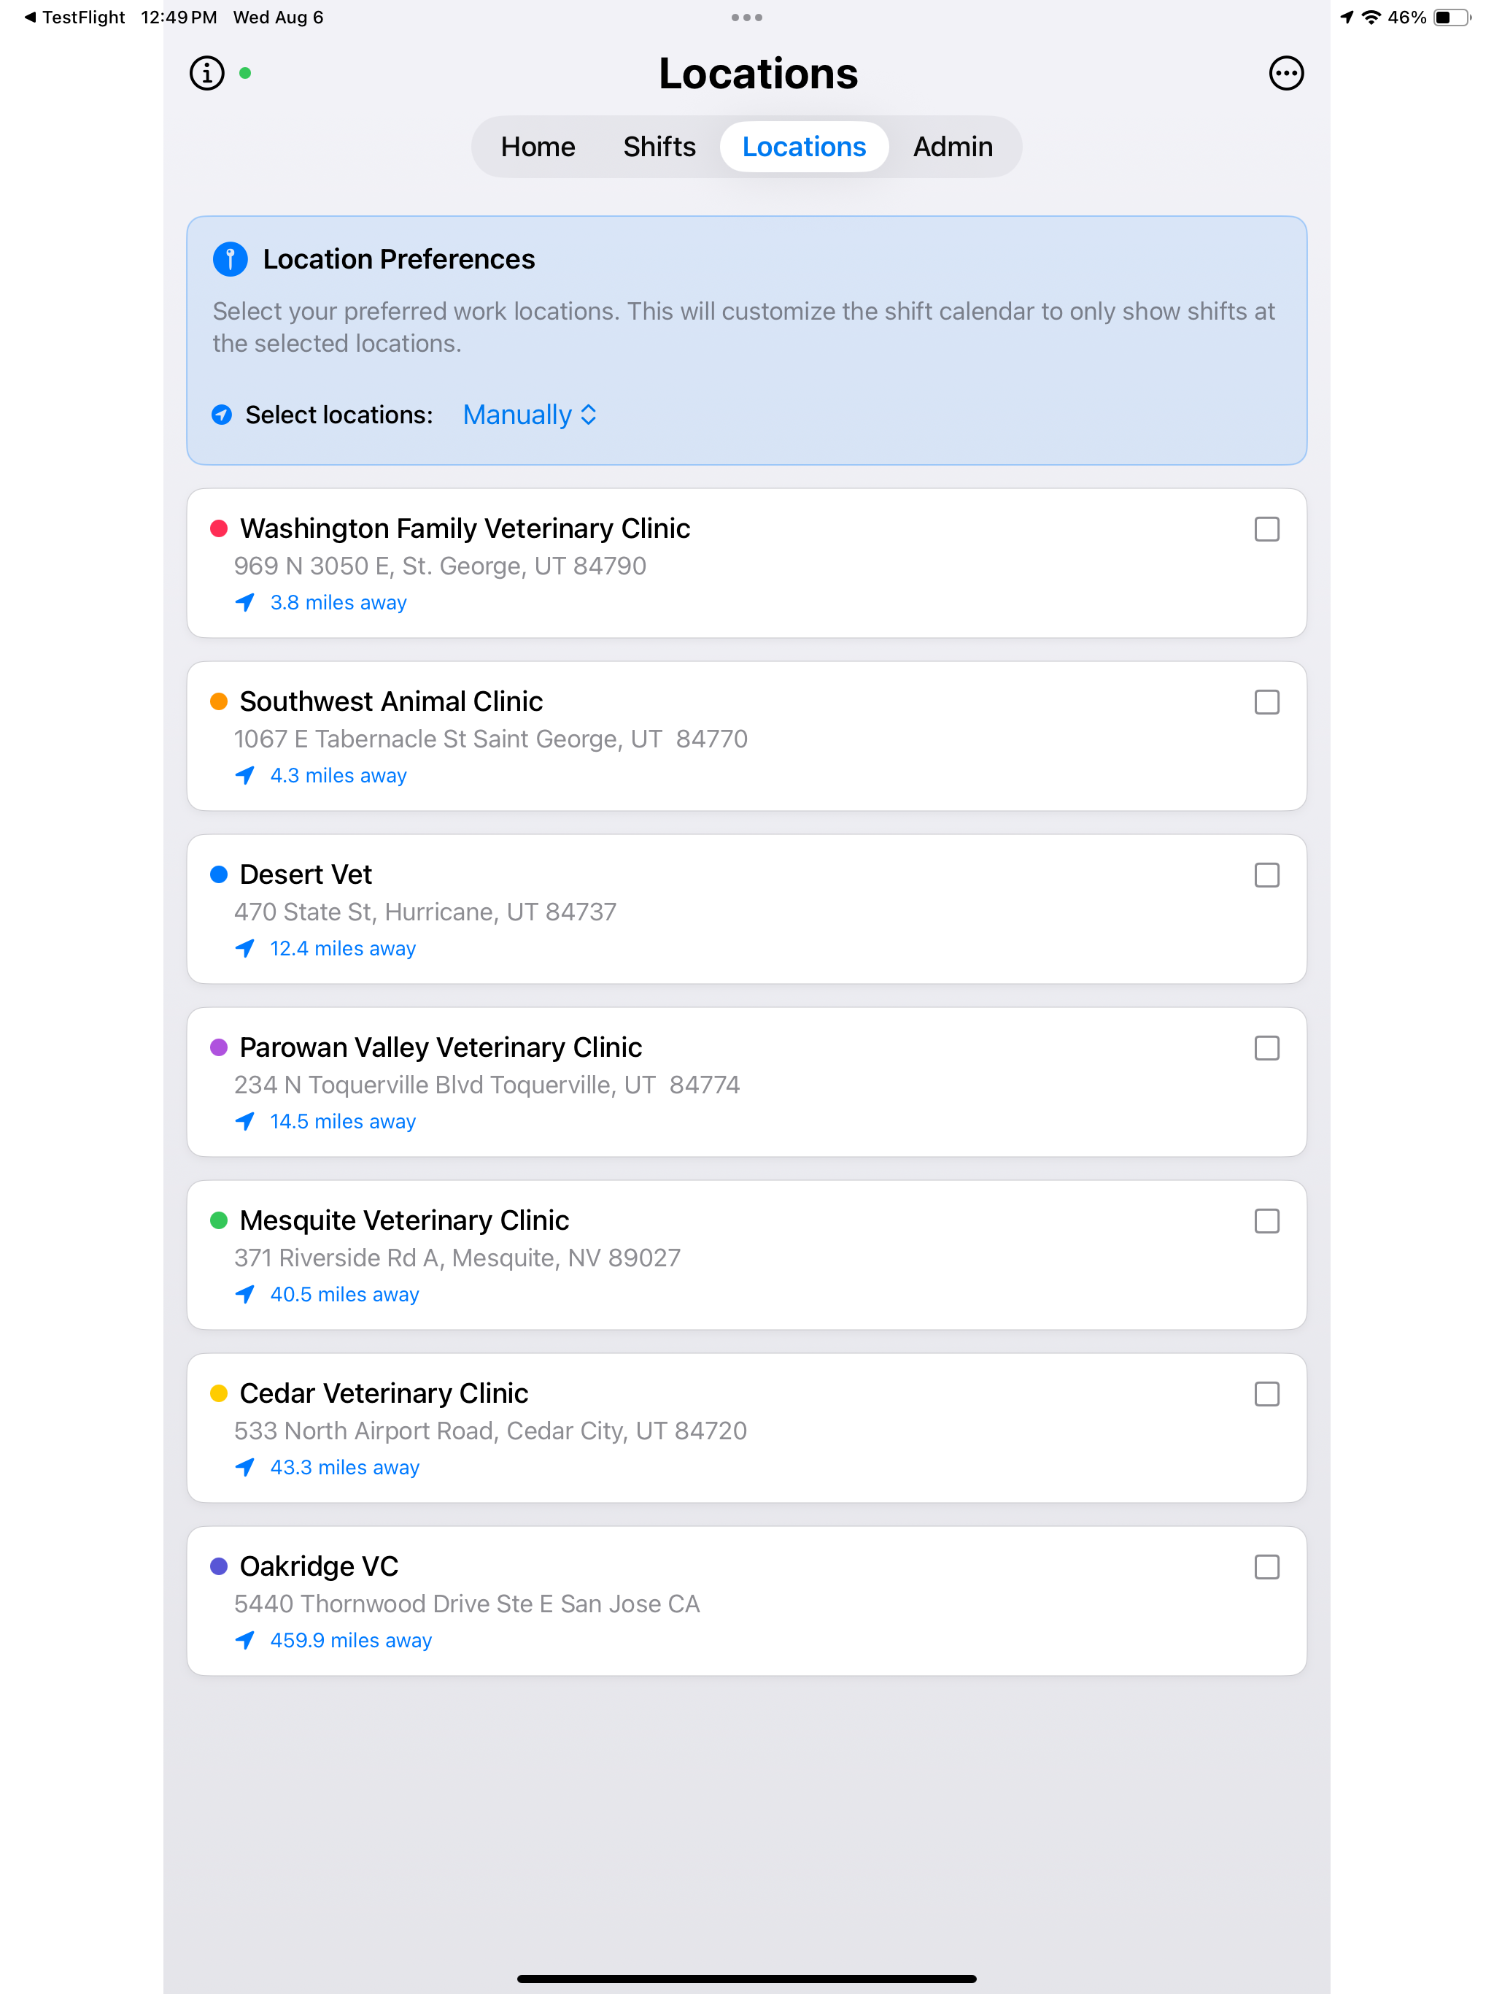Tap the arrow icon next to 43.3 miles away
Viewport: 1494px width, 1994px height.
(x=244, y=1468)
